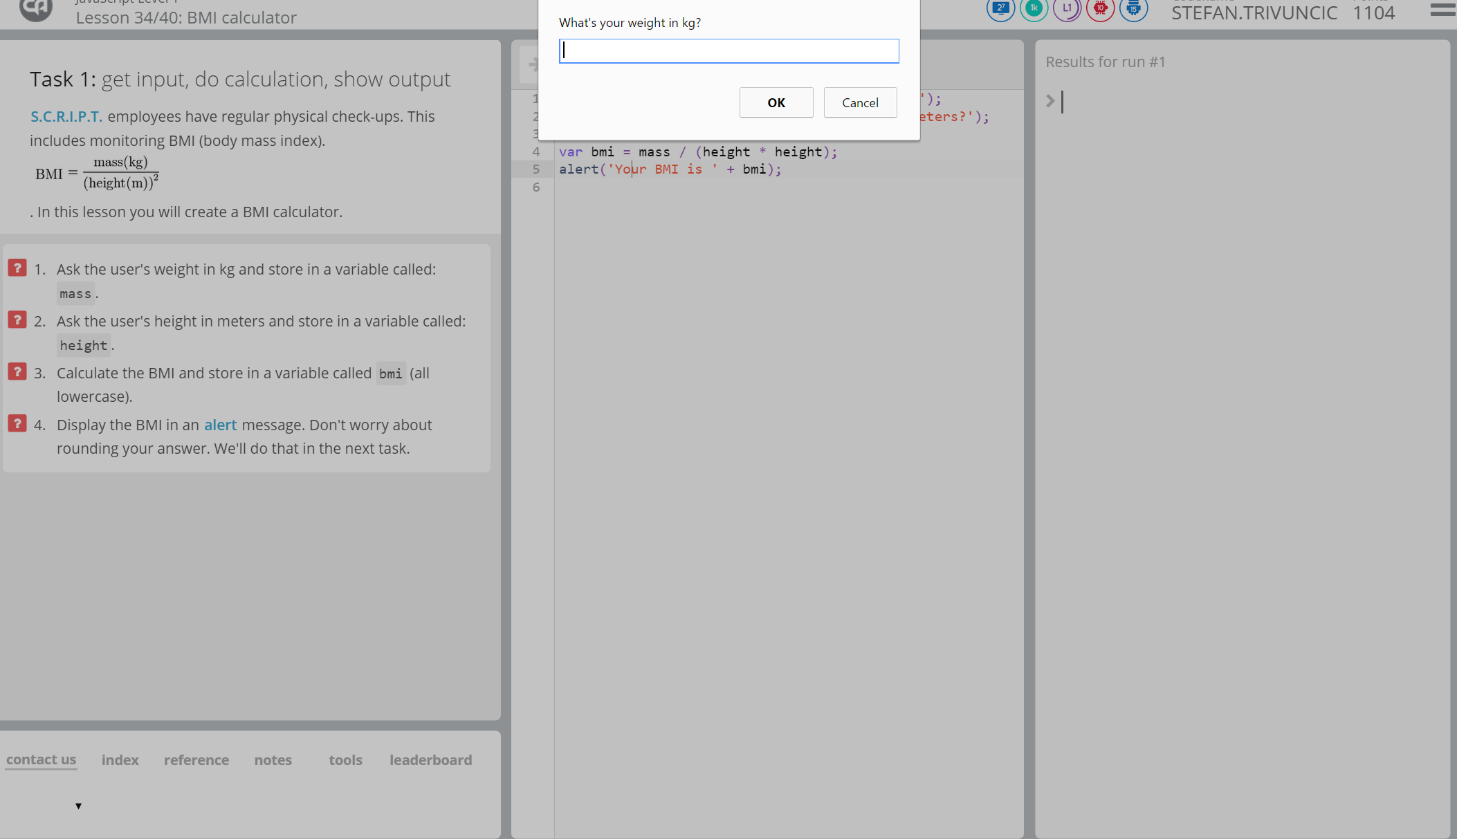Viewport: 1457px width, 839px height.
Task: Click hint icon for step 2 height
Action: click(17, 320)
